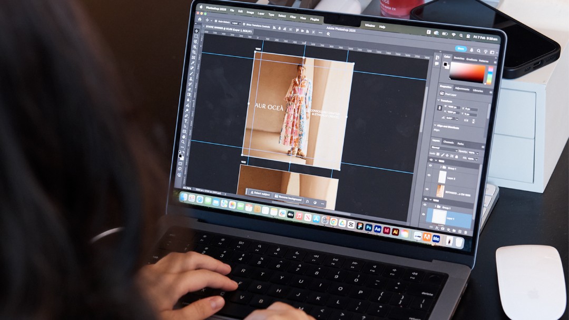Select the Zoom tool
This screenshot has height=320, width=569.
point(183,142)
